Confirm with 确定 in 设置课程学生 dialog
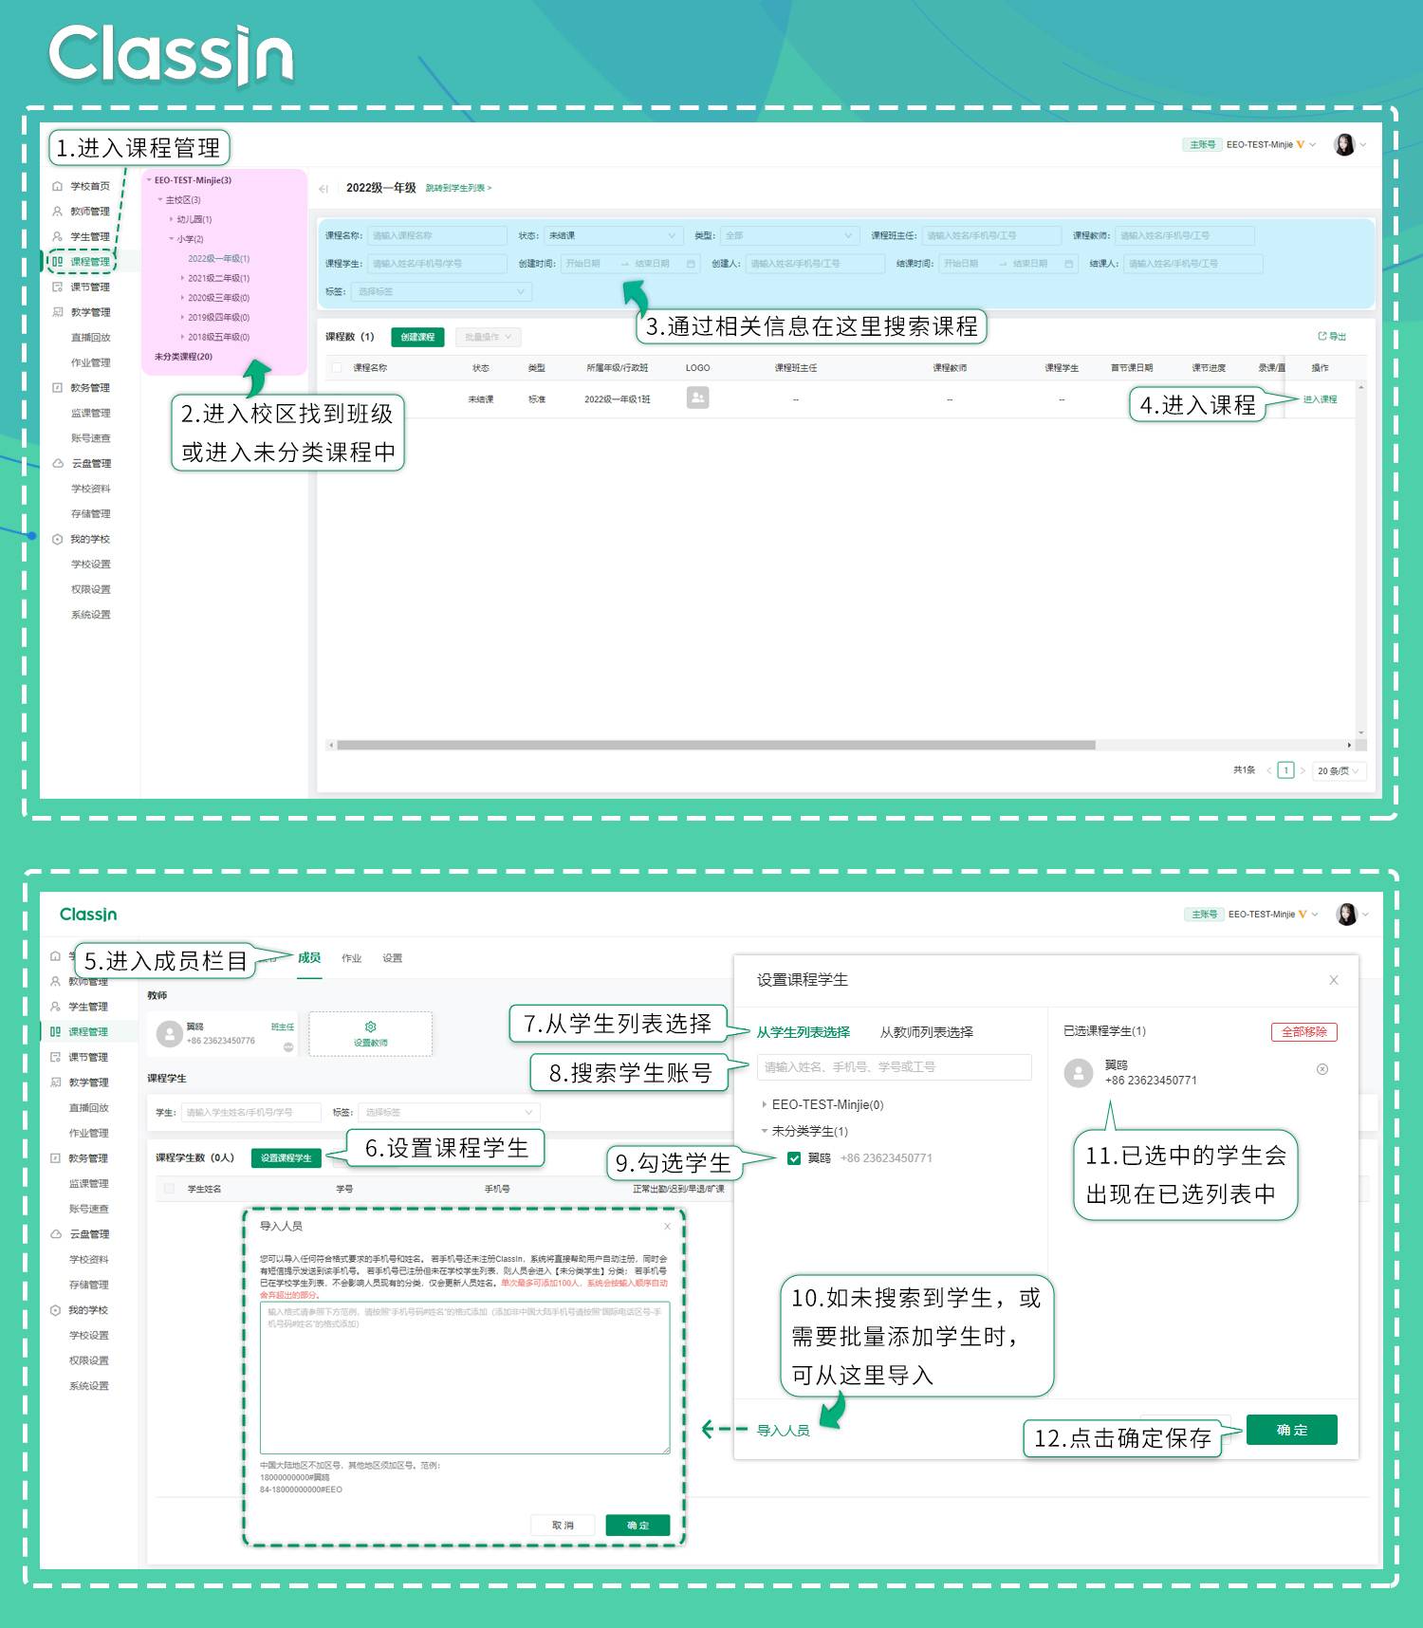Viewport: 1423px width, 1628px height. 1292,1430
